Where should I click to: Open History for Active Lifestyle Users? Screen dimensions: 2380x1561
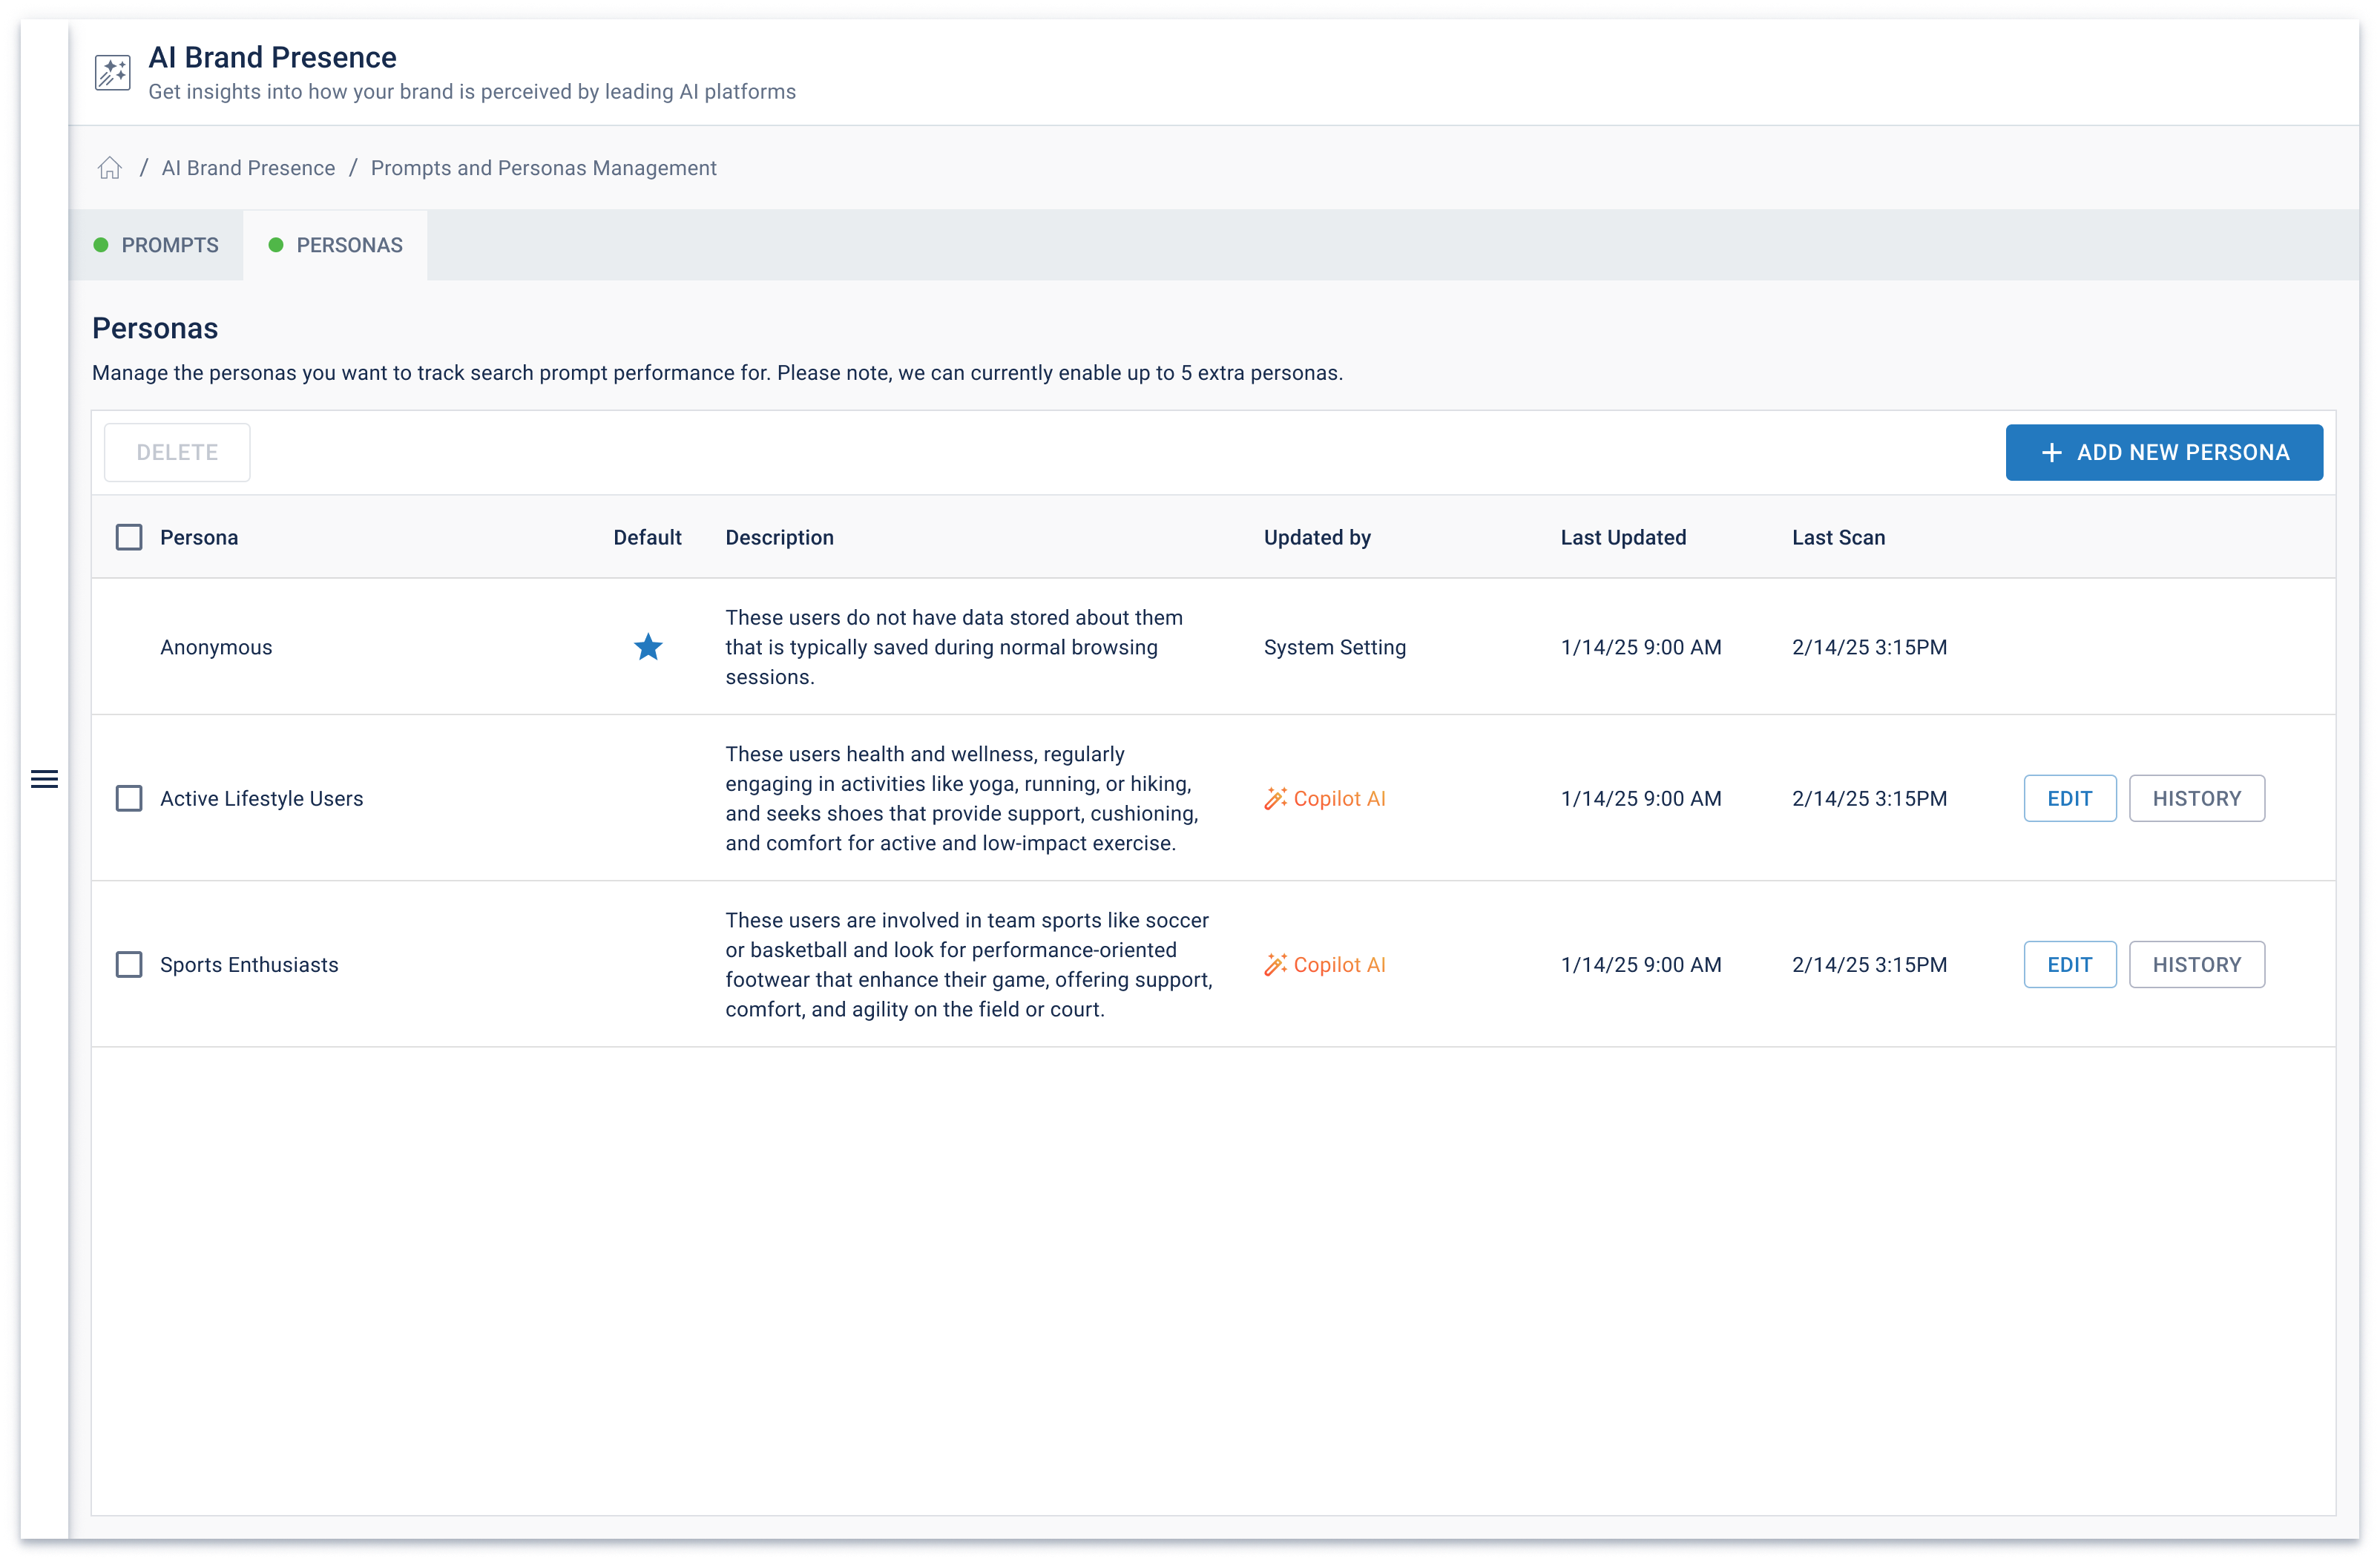tap(2196, 798)
